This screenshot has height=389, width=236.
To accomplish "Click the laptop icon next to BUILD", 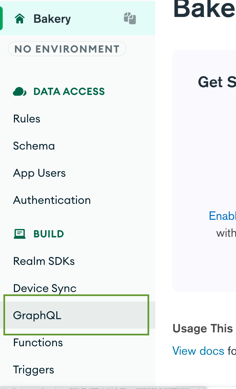I will tap(20, 234).
